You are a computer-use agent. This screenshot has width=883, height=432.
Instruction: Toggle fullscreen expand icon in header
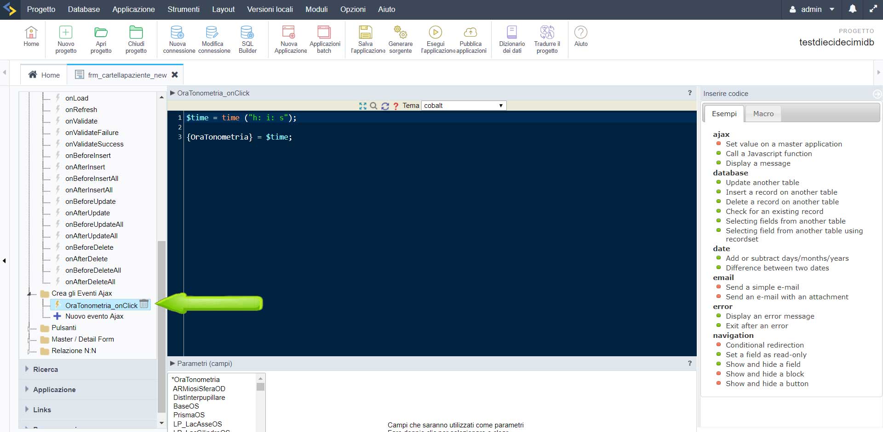873,9
